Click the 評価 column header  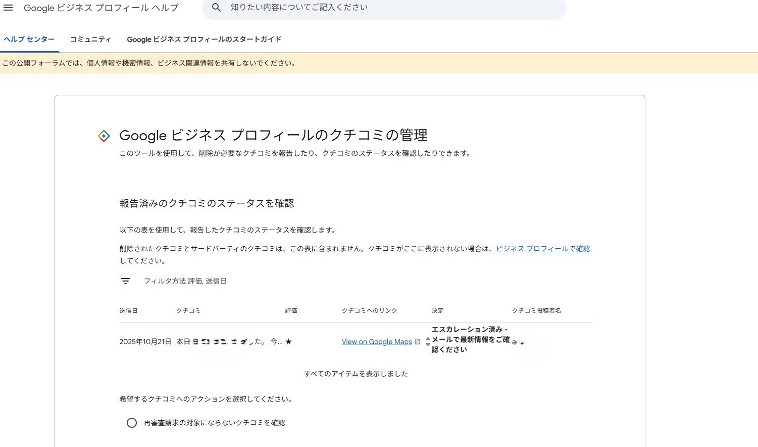[x=291, y=311]
